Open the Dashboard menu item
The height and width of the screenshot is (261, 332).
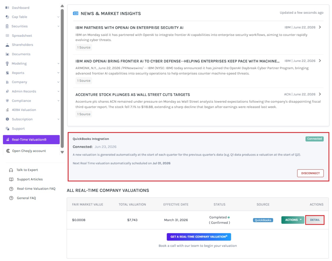[x=20, y=8]
